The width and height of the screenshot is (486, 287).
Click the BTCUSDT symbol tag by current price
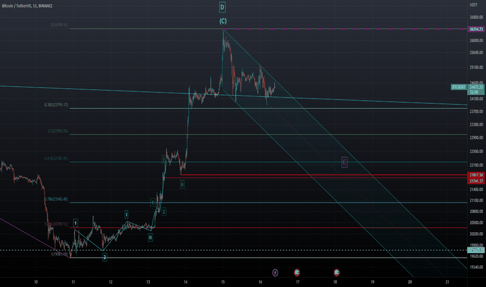458,87
